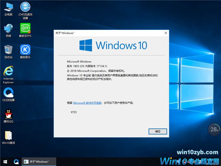The image size is (221, 166).
Task: Open Internet Explorer desktop shortcut
Action: pos(8,75)
